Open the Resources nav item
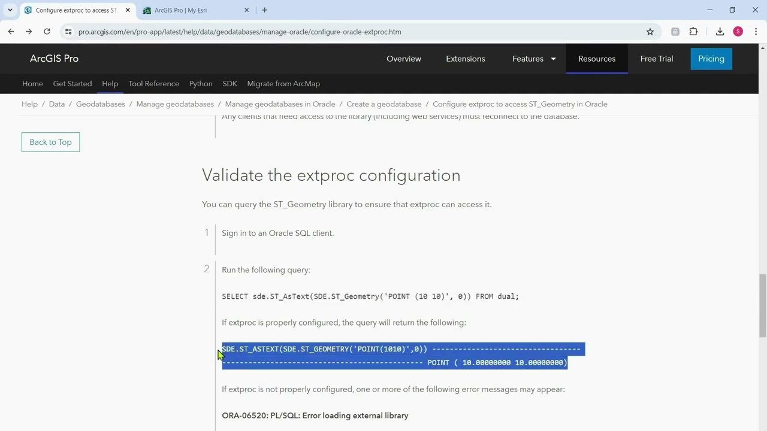This screenshot has height=431, width=767. (597, 59)
